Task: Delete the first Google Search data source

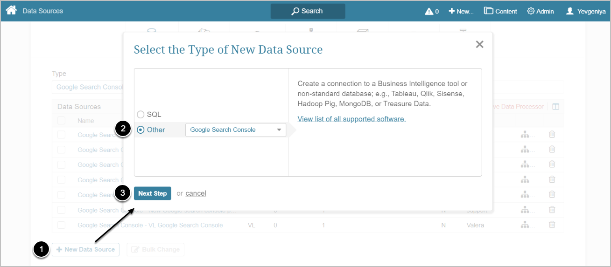Action: (x=552, y=135)
